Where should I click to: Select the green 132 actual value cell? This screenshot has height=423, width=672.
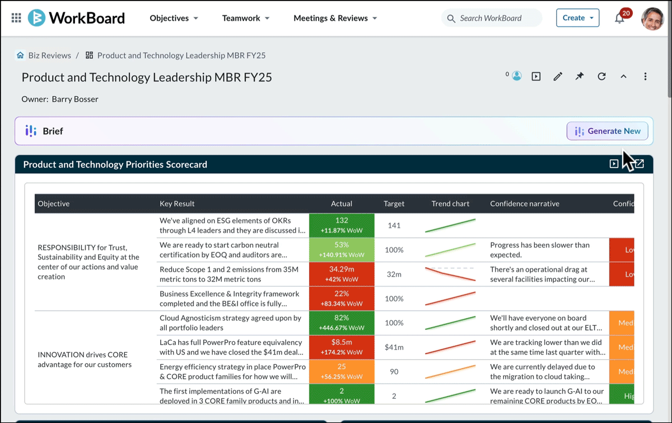coord(342,225)
